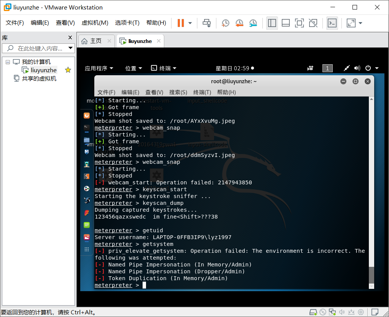Click the VMware hard disk status icon
This screenshot has height=317, width=389.
click(x=313, y=312)
